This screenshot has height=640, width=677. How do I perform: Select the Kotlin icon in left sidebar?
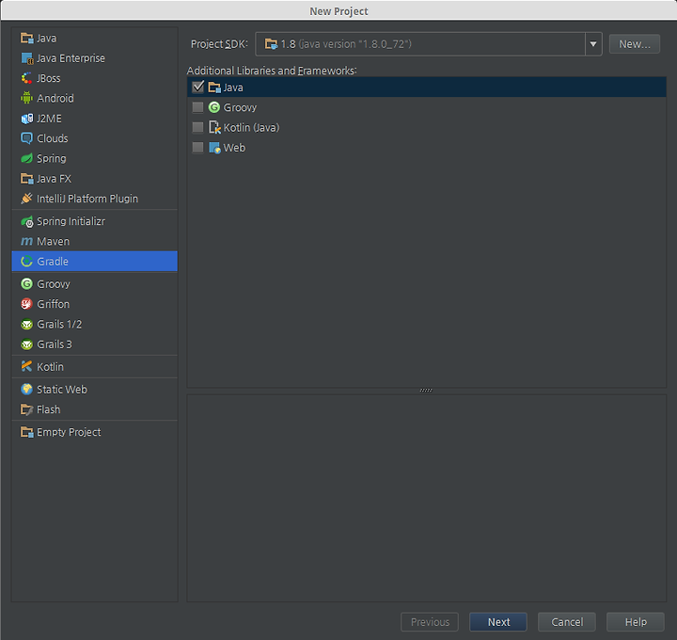(26, 366)
